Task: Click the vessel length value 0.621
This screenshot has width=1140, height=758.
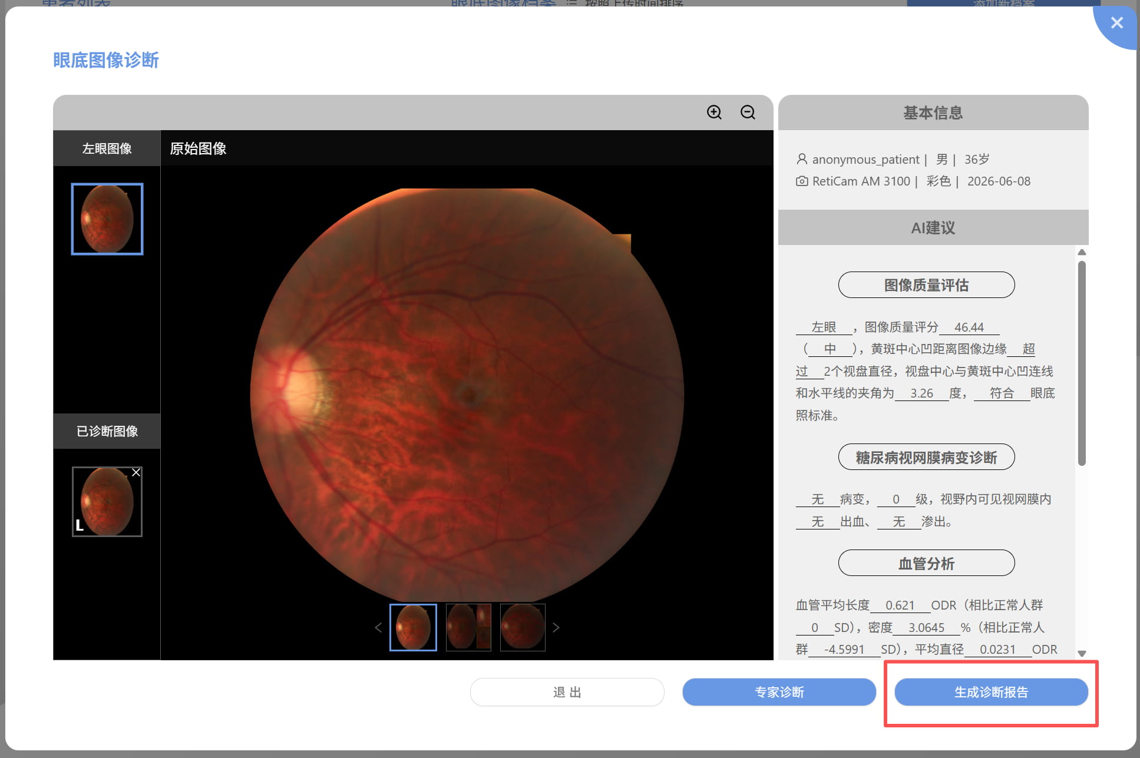Action: pyautogui.click(x=900, y=605)
